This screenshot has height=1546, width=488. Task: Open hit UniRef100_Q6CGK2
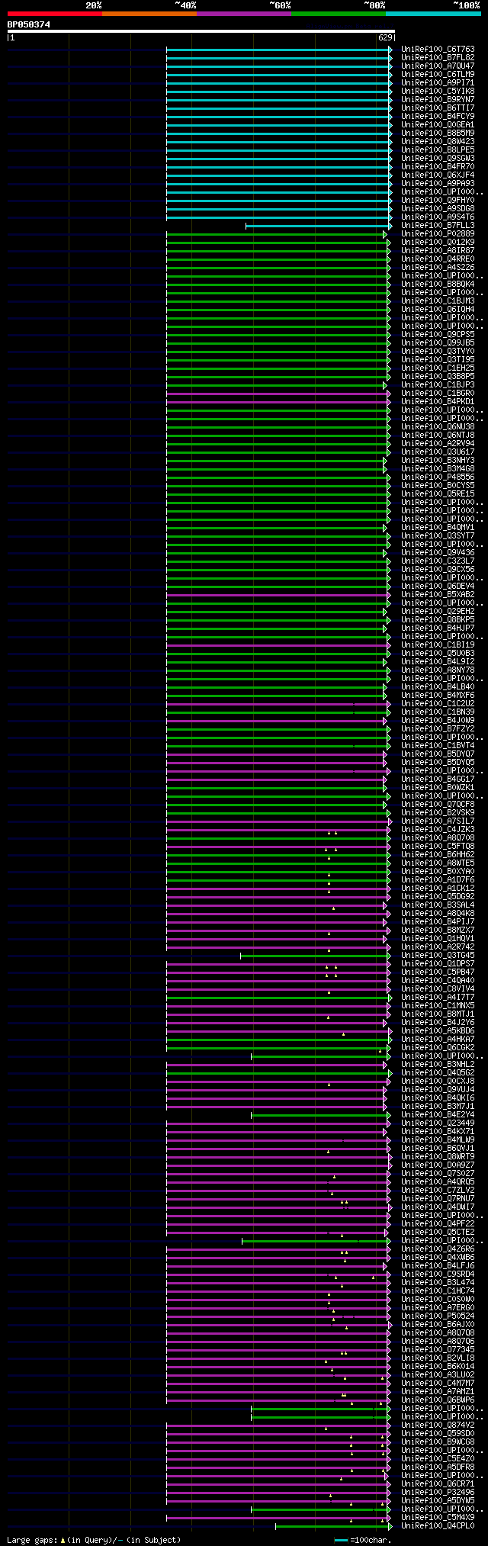click(438, 1048)
